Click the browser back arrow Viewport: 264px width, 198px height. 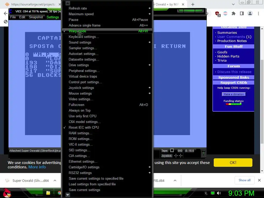tap(6, 13)
